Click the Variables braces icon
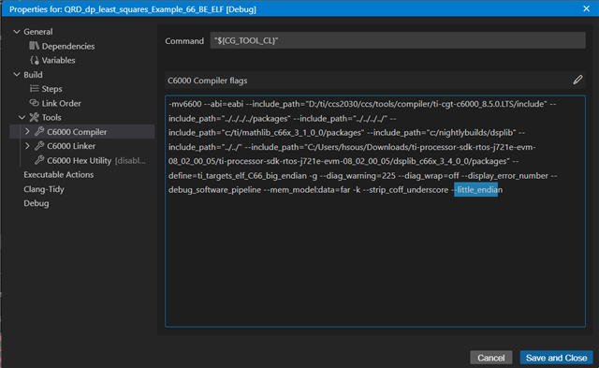Image resolution: width=599 pixels, height=368 pixels. coord(35,60)
